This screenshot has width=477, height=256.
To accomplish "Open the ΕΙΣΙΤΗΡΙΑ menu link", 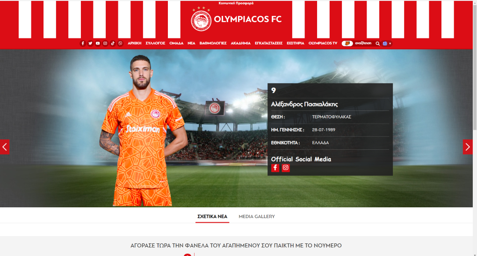I will 296,43.
